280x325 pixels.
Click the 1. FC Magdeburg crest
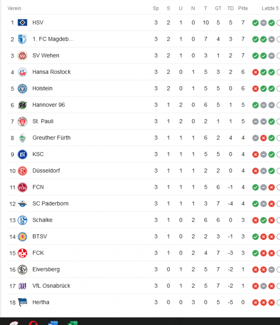coord(22,39)
